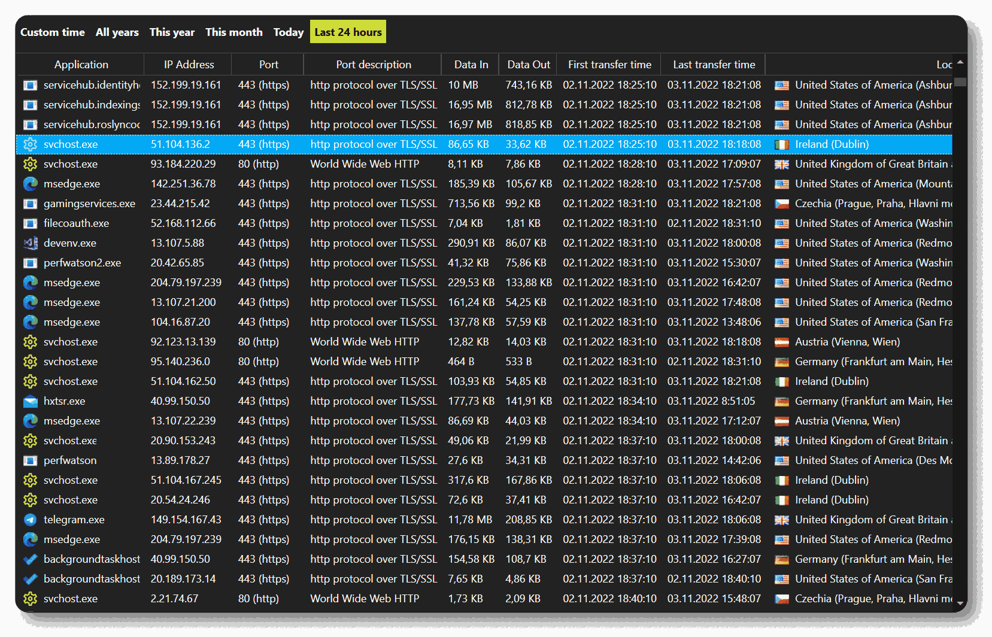Click the IP Address column header

[x=187, y=64]
